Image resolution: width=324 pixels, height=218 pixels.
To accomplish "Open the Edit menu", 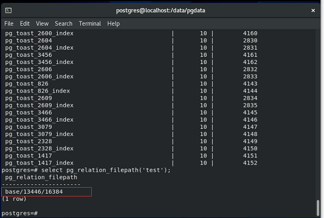I will pyautogui.click(x=25, y=24).
